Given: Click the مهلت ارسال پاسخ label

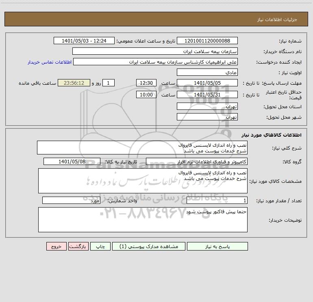Looking at the screenshot, I should point(282,83).
